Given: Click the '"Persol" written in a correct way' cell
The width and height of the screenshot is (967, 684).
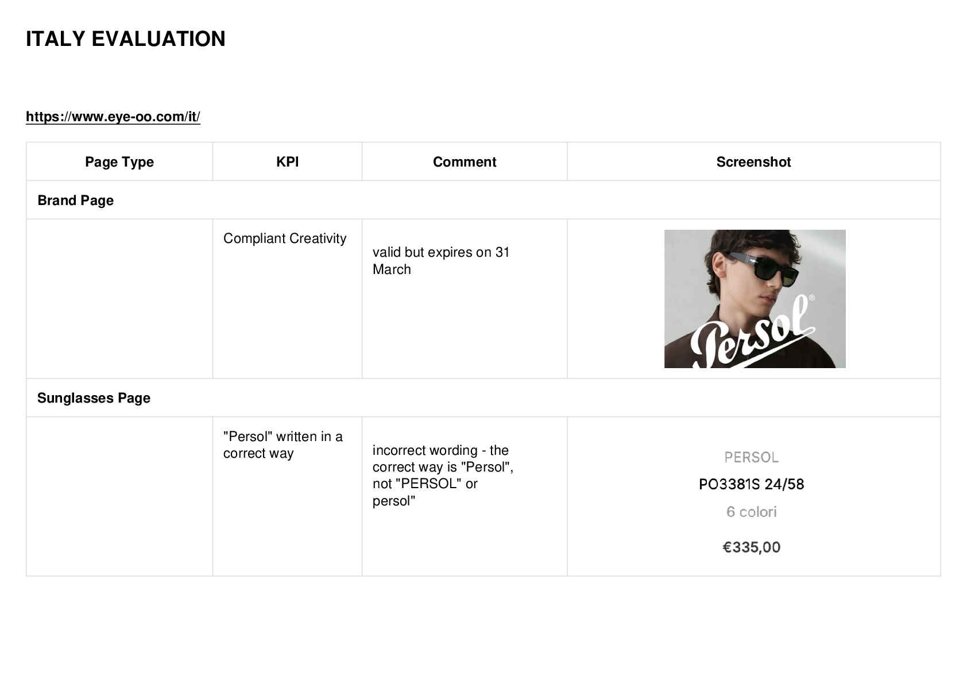Looking at the screenshot, I should click(283, 445).
